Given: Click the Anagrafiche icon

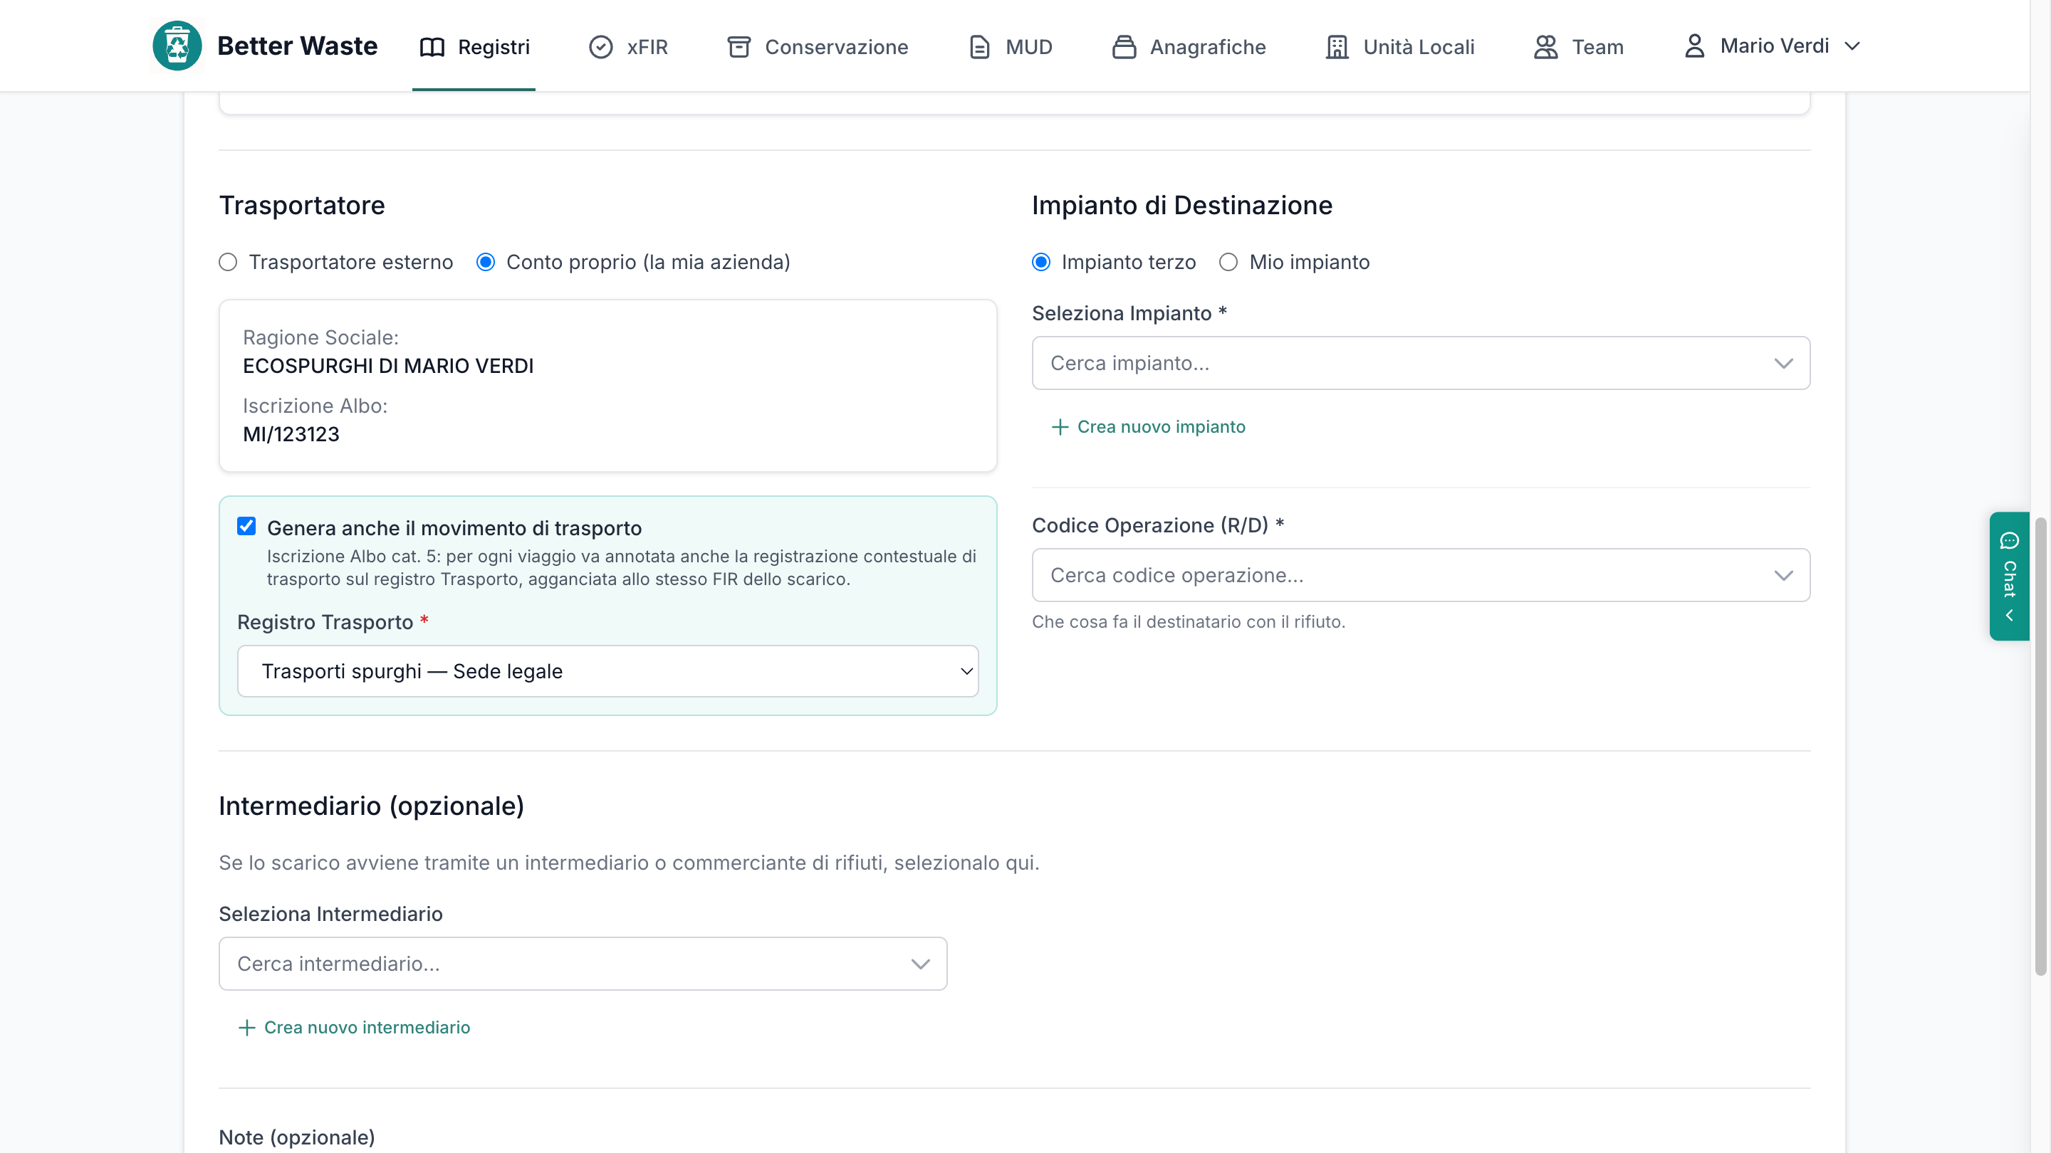Looking at the screenshot, I should click(x=1124, y=47).
